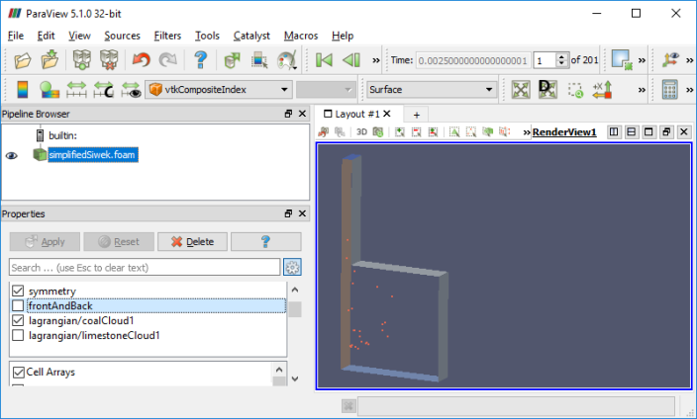The width and height of the screenshot is (697, 419).
Task: Click the add selection modifier icon
Action: click(400, 131)
